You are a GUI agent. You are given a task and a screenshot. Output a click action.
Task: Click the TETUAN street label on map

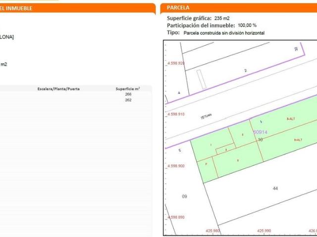click(x=206, y=117)
